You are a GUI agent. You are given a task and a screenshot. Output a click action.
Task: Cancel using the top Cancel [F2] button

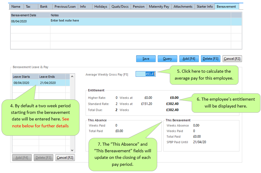232,59
